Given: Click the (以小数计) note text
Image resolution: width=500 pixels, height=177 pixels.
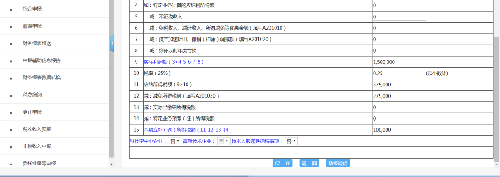Looking at the screenshot, I should (437, 73).
